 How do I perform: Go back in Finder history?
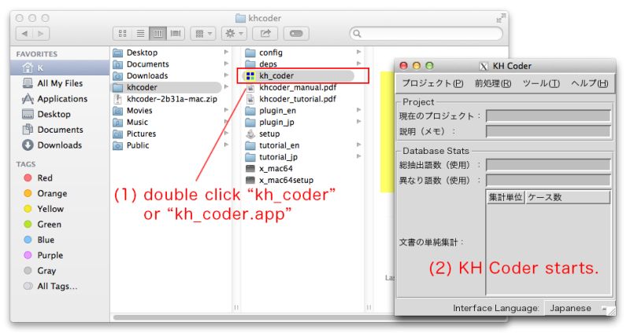[24, 33]
